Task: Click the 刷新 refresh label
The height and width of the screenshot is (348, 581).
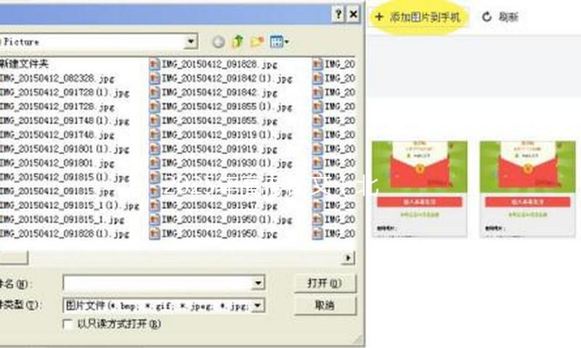Action: 508,17
